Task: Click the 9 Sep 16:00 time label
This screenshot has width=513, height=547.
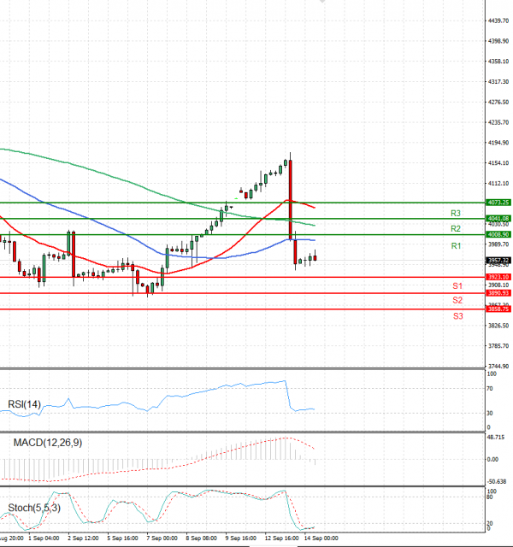Action: click(241, 538)
